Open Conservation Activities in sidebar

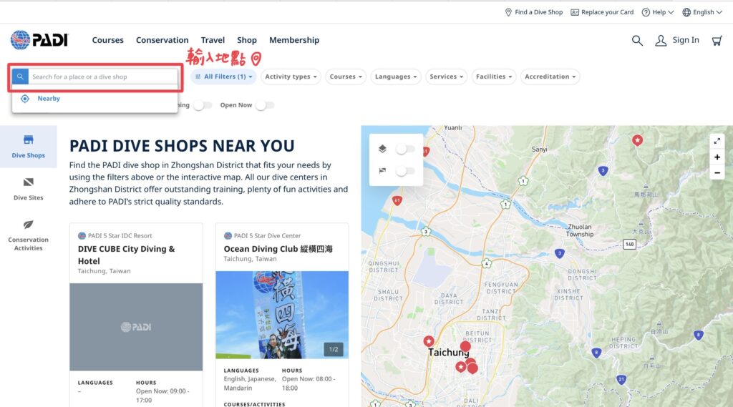coord(29,235)
